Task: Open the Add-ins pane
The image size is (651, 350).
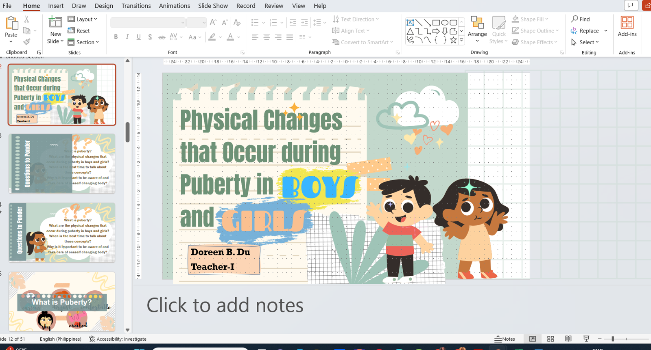Action: pos(627,27)
